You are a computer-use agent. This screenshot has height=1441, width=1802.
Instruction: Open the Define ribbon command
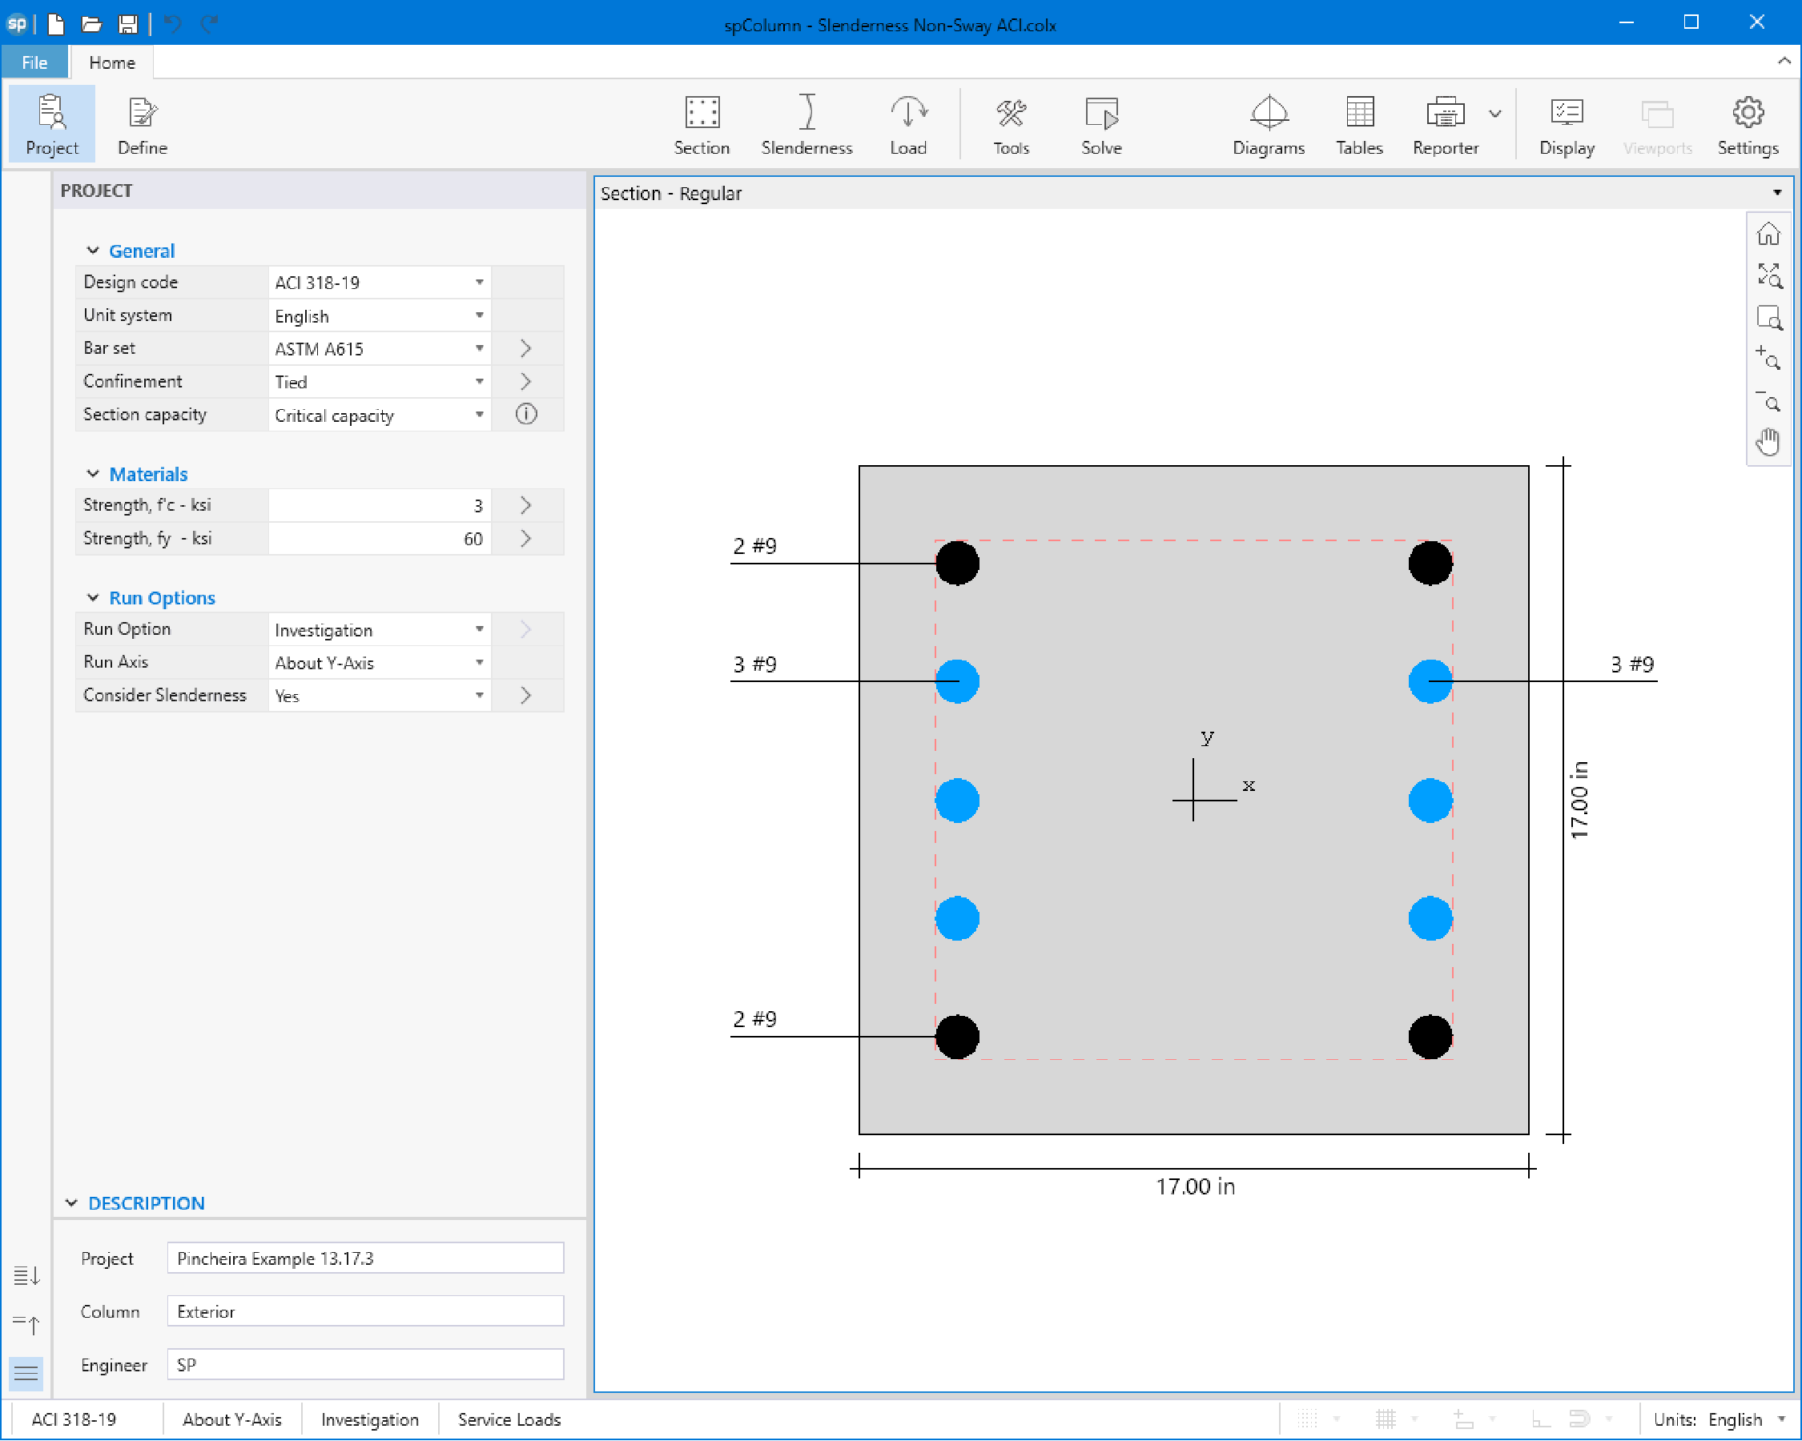click(x=142, y=123)
